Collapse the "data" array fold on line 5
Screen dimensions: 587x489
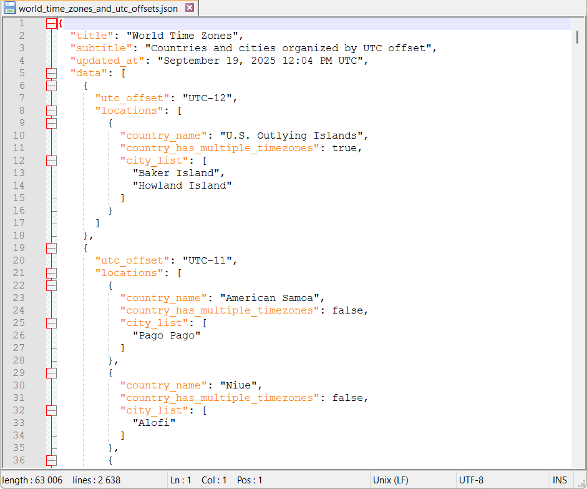point(51,72)
